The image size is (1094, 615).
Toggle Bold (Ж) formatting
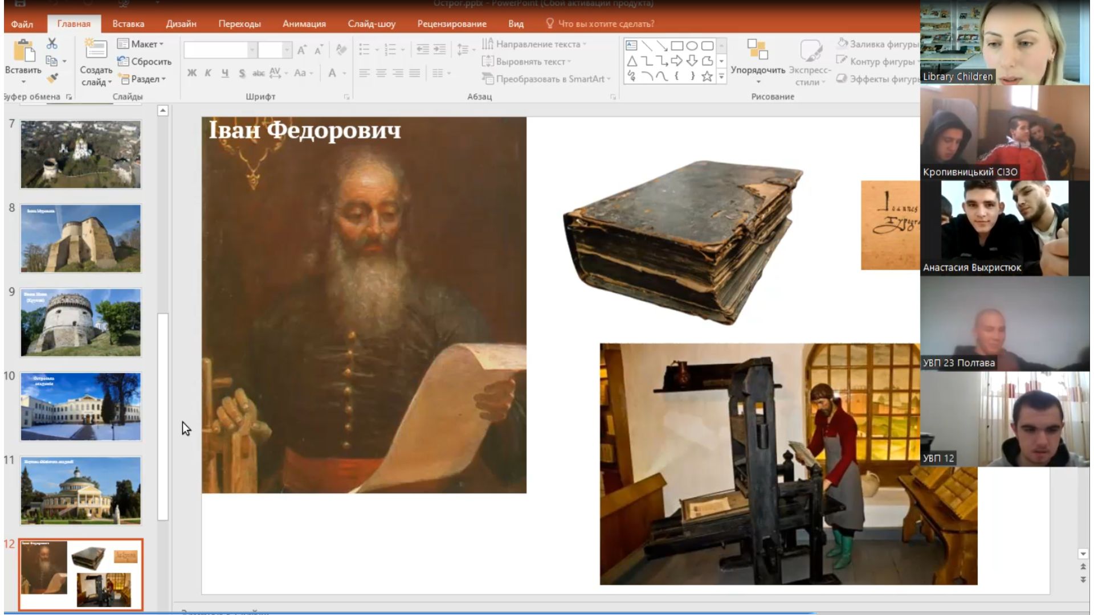[192, 73]
